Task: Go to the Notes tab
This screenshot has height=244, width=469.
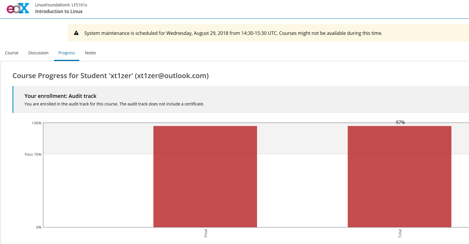Action: pos(90,53)
